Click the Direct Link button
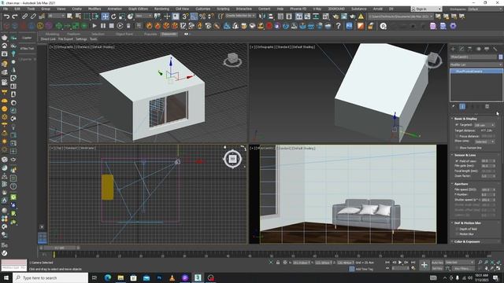Screen dimensions: 504x283 click(48, 39)
